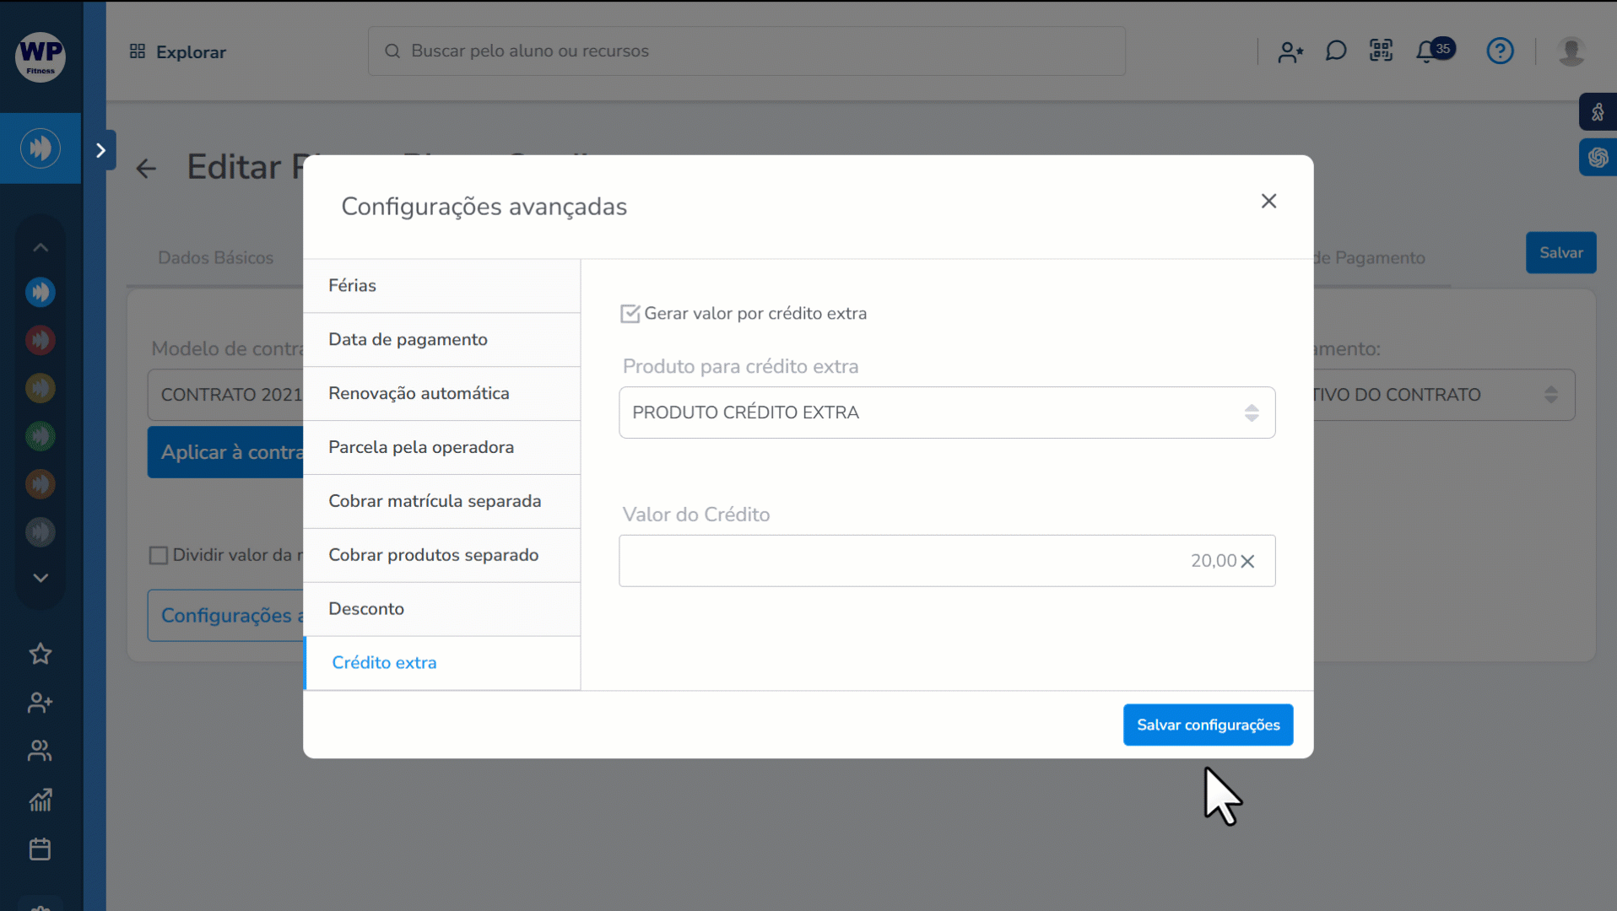Viewport: 1617px width, 911px height.
Task: Click the add student icon in header
Action: pos(1290,52)
